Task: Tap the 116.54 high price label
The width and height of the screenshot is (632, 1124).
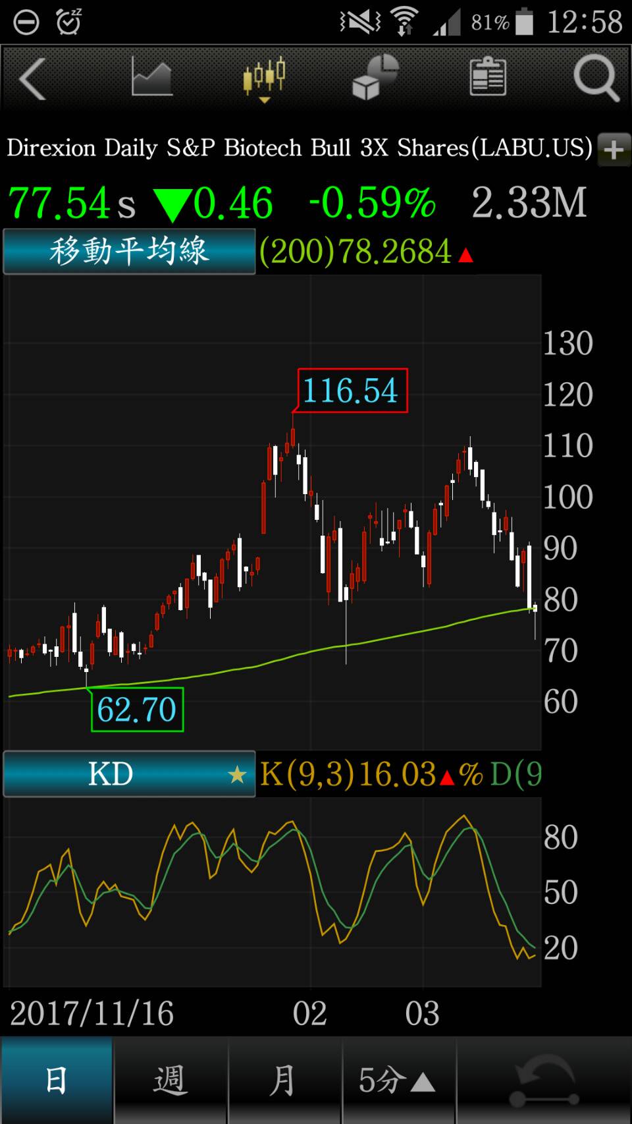Action: tap(352, 391)
